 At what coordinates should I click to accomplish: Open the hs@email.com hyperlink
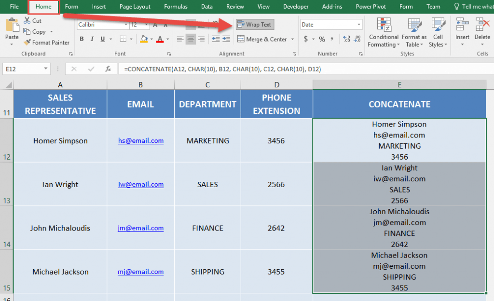click(x=140, y=140)
